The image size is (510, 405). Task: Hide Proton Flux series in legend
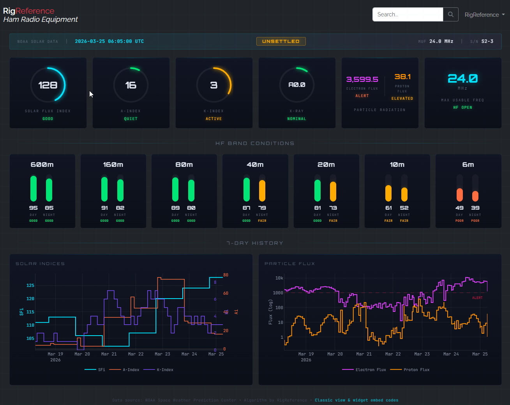(410, 370)
